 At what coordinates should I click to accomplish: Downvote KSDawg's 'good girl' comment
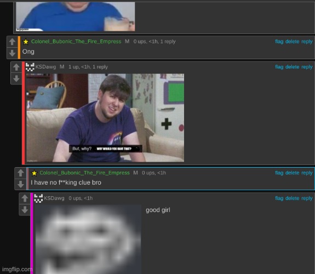[x=25, y=210]
